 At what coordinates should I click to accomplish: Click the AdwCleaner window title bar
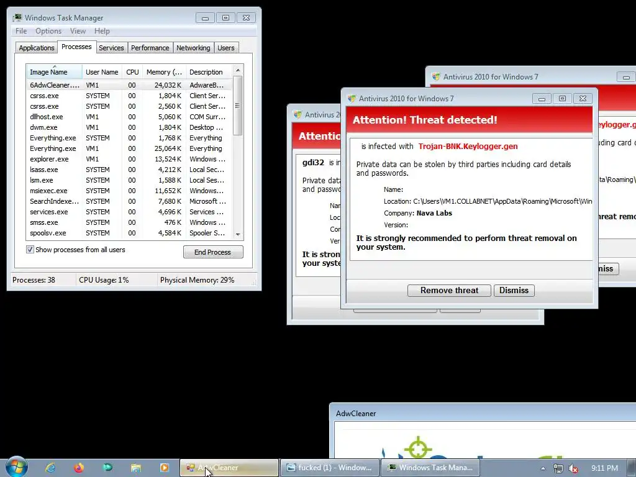point(483,413)
